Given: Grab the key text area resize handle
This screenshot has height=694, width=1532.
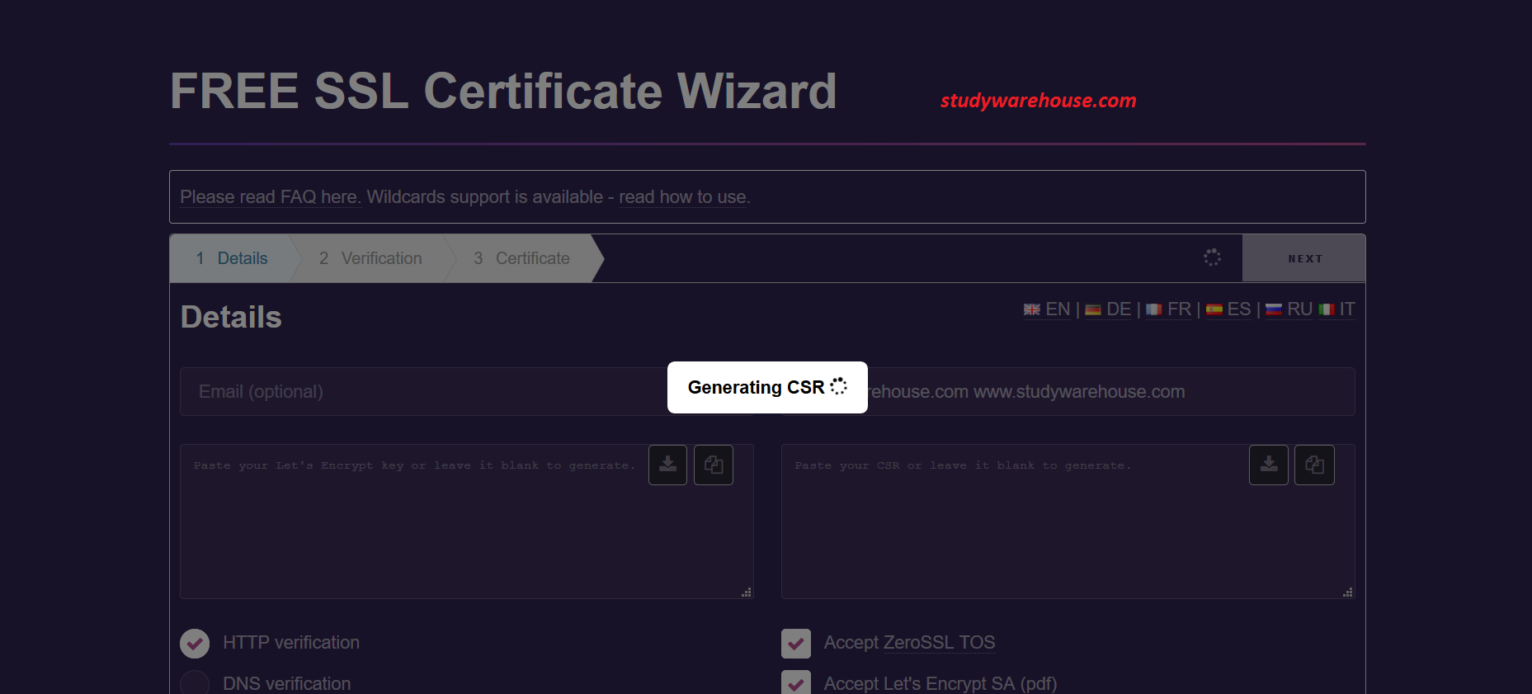Looking at the screenshot, I should pyautogui.click(x=747, y=592).
